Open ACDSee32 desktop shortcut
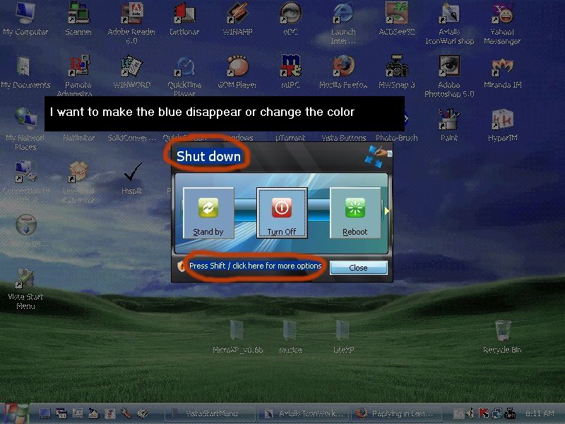 point(396,18)
